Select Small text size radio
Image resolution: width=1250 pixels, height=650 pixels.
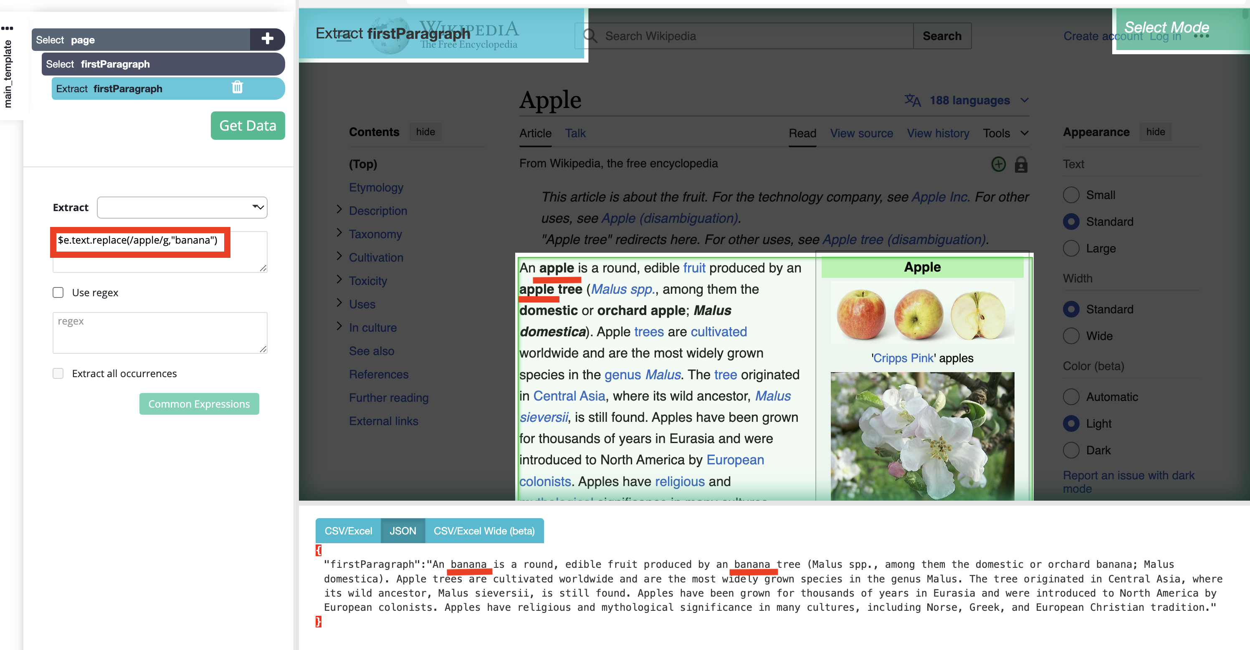coord(1071,194)
